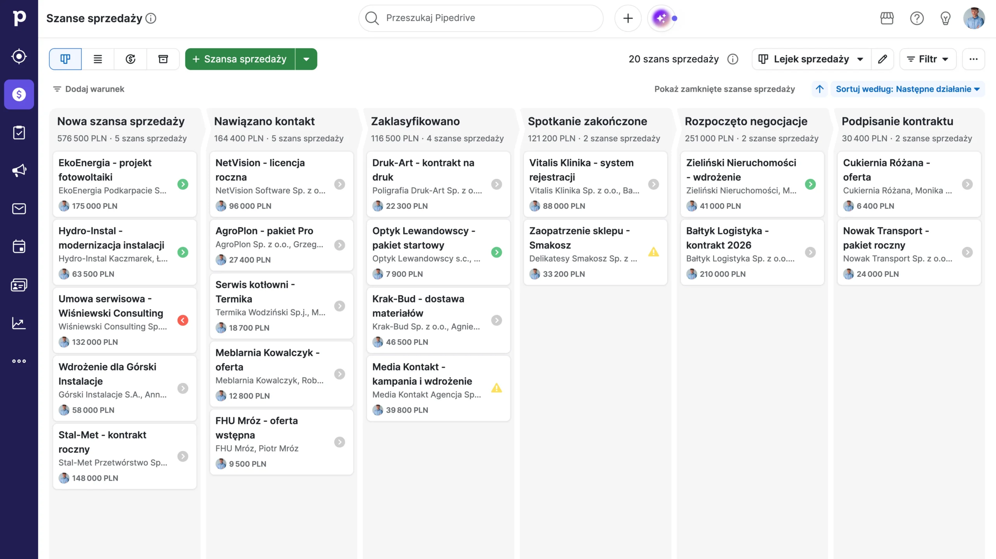
Task: Click 210 000 PLN value on Bałtyk card
Action: [x=722, y=274]
